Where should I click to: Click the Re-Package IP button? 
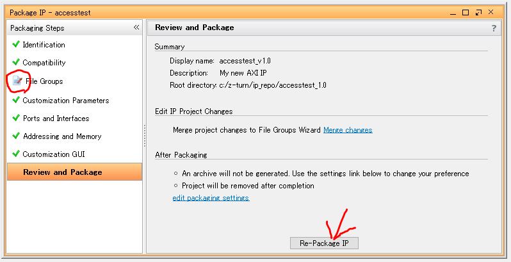324,243
